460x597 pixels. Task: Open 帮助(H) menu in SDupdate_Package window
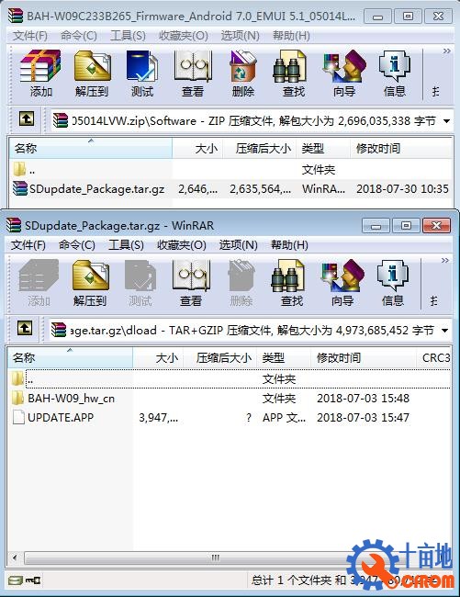pyautogui.click(x=289, y=245)
